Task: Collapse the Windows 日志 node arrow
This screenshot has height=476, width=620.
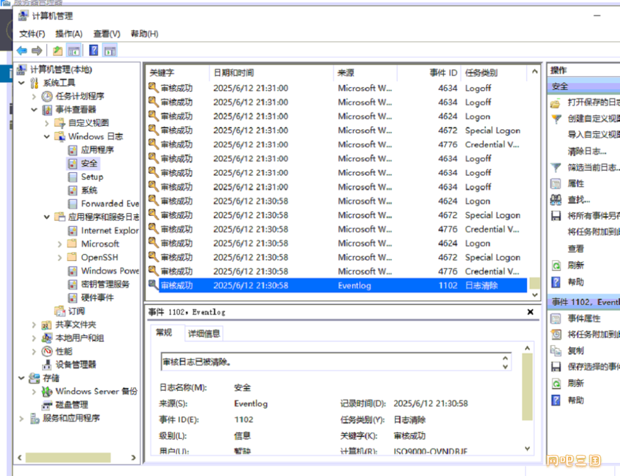Action: [x=46, y=137]
